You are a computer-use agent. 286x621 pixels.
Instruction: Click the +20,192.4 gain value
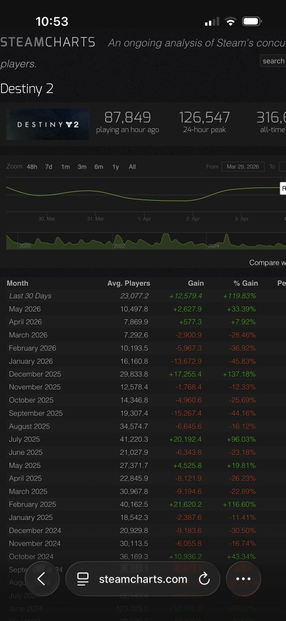(186, 439)
